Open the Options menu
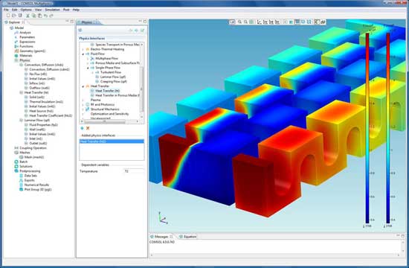The height and width of the screenshot is (268, 409). [x=26, y=10]
